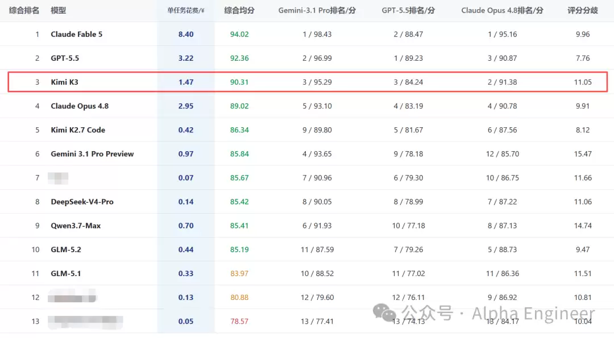Click the GPT-5.5排名/分 column header

[x=408, y=11]
